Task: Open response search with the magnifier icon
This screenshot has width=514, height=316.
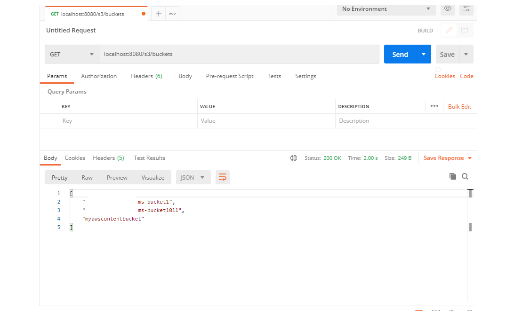Action: 465,176
